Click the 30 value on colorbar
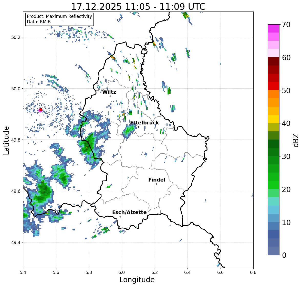 pyautogui.click(x=286, y=156)
